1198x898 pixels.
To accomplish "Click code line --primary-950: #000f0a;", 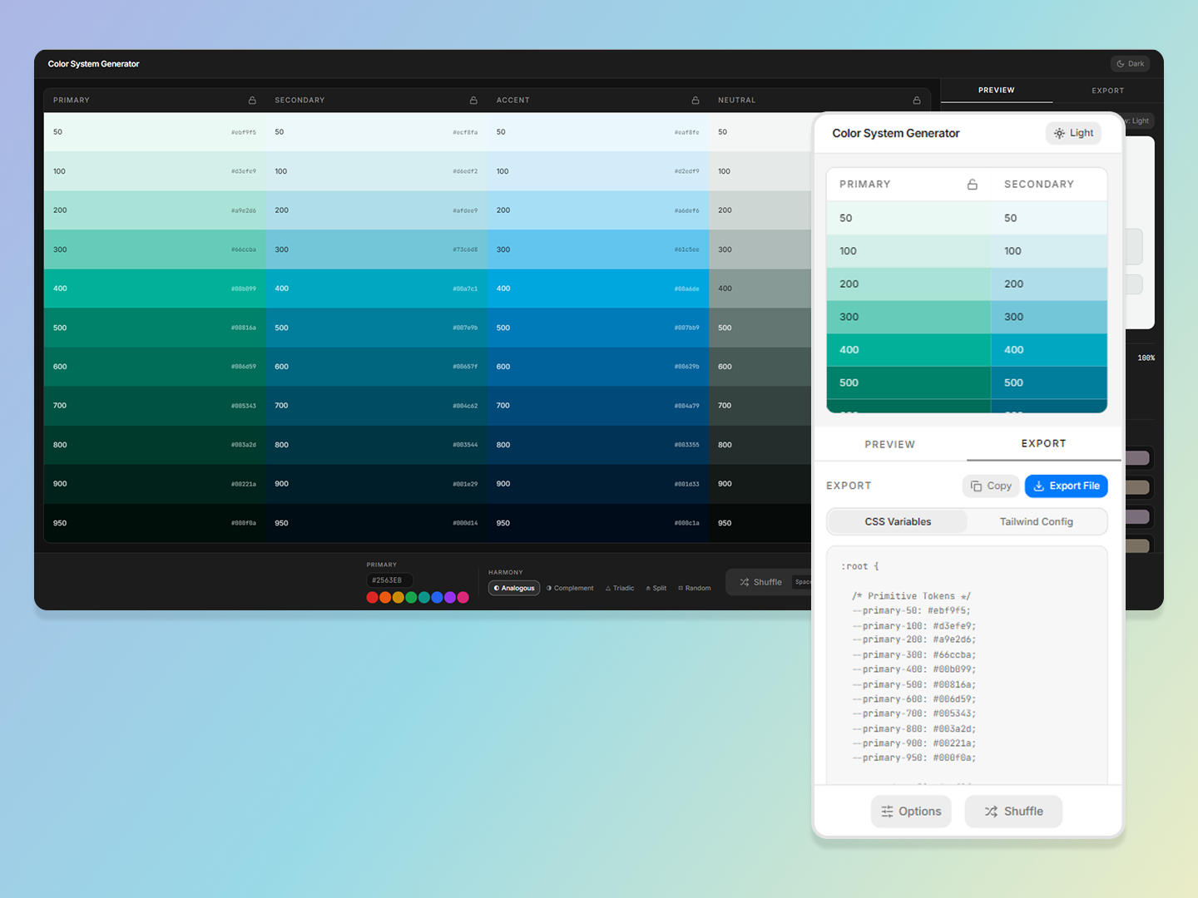I will click(913, 757).
